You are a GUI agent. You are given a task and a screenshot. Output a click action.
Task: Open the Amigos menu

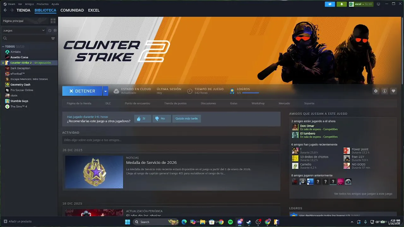pyautogui.click(x=29, y=4)
